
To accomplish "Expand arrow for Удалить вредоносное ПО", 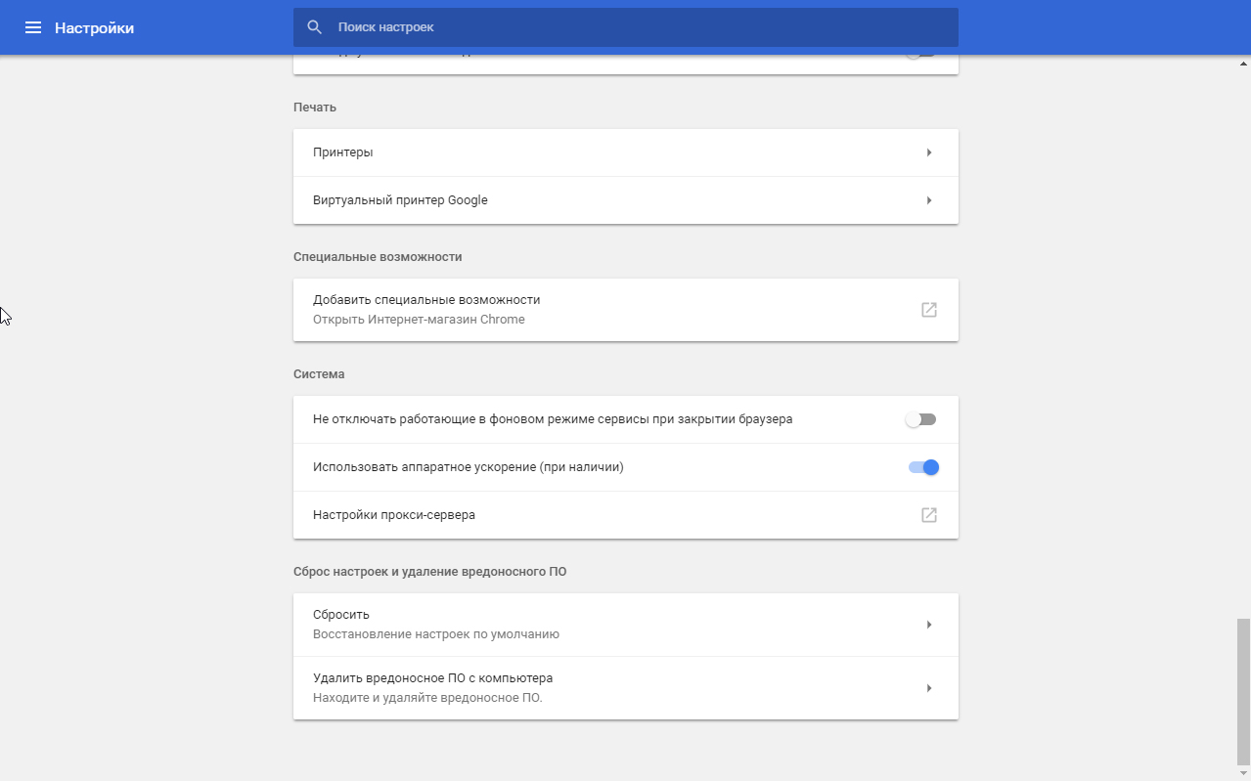I will [928, 688].
